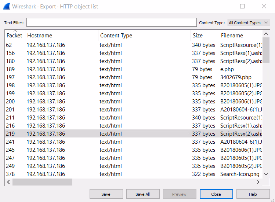Click the 79 bytes size in packet 189 row

click(202, 69)
